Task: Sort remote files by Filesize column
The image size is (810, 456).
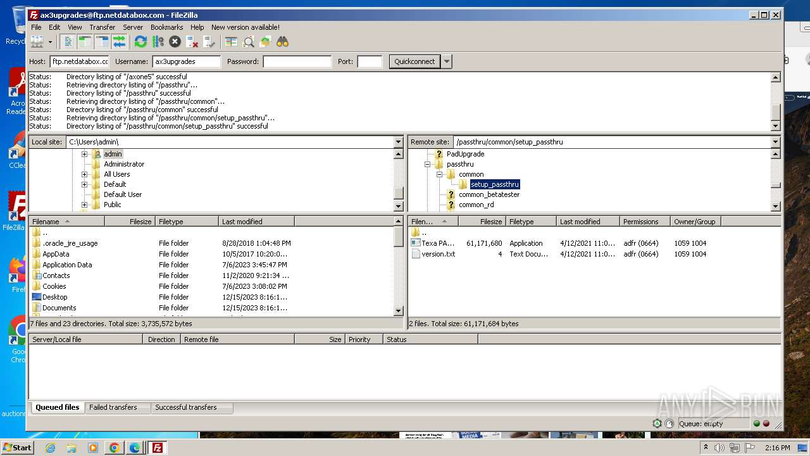Action: 482,222
